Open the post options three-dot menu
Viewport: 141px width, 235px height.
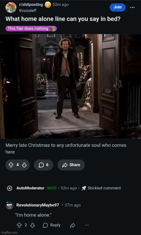pos(132,7)
